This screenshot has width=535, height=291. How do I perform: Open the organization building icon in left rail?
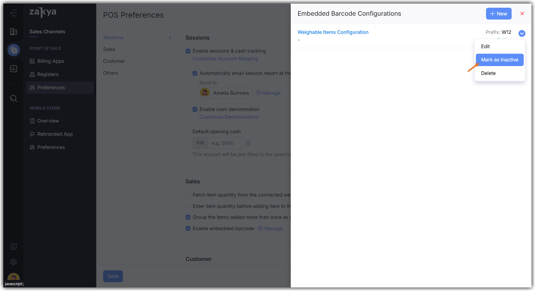click(13, 32)
